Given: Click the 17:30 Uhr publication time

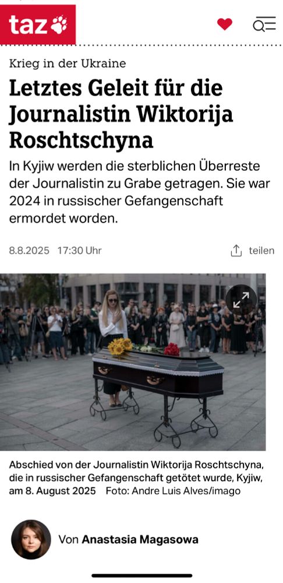Looking at the screenshot, I should click(x=79, y=251).
